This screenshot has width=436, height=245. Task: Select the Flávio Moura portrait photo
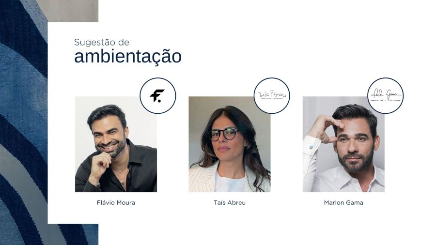(x=116, y=144)
